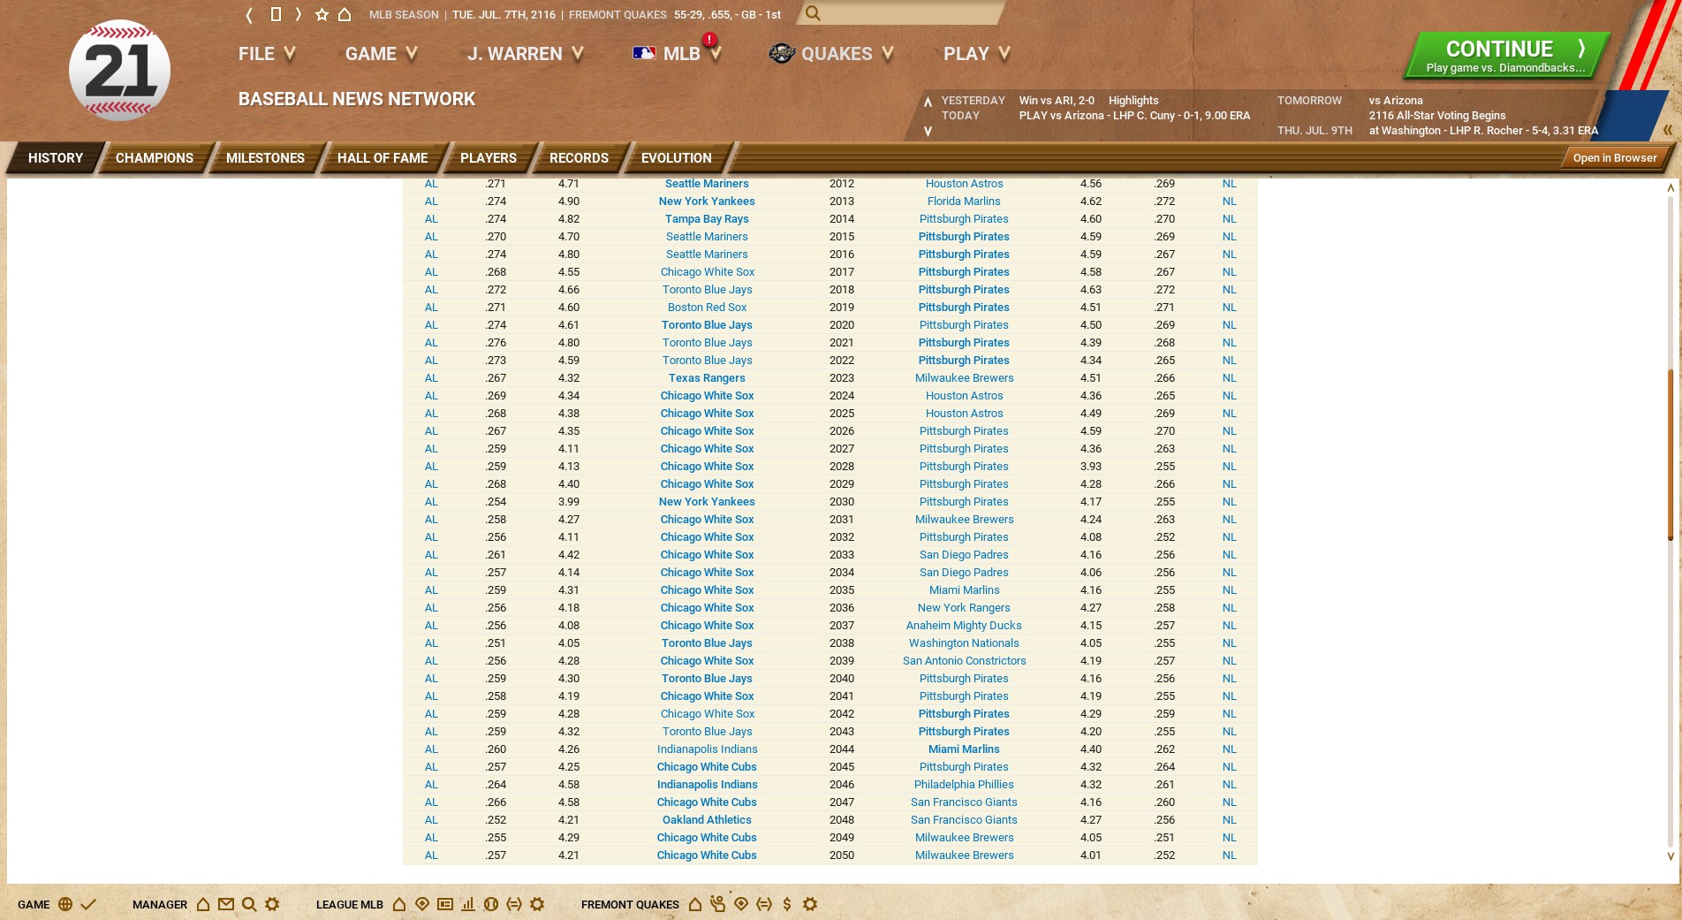Switch to the Champions tab
The width and height of the screenshot is (1682, 920).
pyautogui.click(x=154, y=158)
